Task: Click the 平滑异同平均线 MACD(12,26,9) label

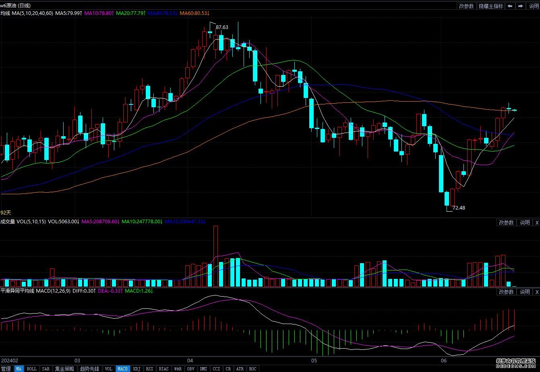Action: (35, 291)
